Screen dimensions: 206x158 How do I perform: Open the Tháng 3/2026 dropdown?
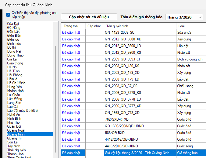(184, 17)
